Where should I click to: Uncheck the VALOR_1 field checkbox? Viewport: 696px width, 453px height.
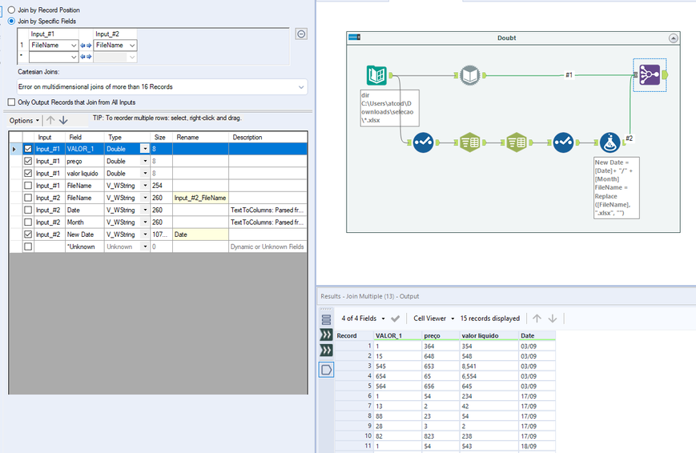[29, 149]
